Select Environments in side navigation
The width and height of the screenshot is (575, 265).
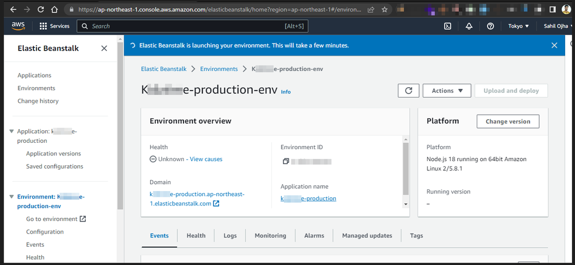pyautogui.click(x=36, y=88)
